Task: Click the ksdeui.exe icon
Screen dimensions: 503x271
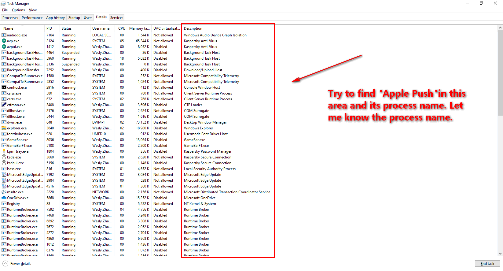Action: pyautogui.click(x=4, y=163)
